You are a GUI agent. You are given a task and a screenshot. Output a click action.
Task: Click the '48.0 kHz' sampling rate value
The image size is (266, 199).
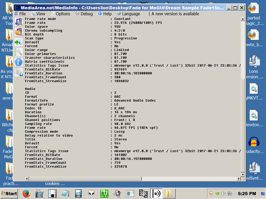click(123, 124)
